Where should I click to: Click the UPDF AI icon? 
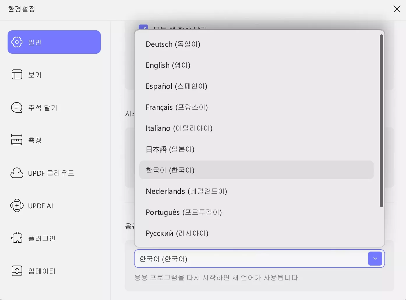click(17, 205)
